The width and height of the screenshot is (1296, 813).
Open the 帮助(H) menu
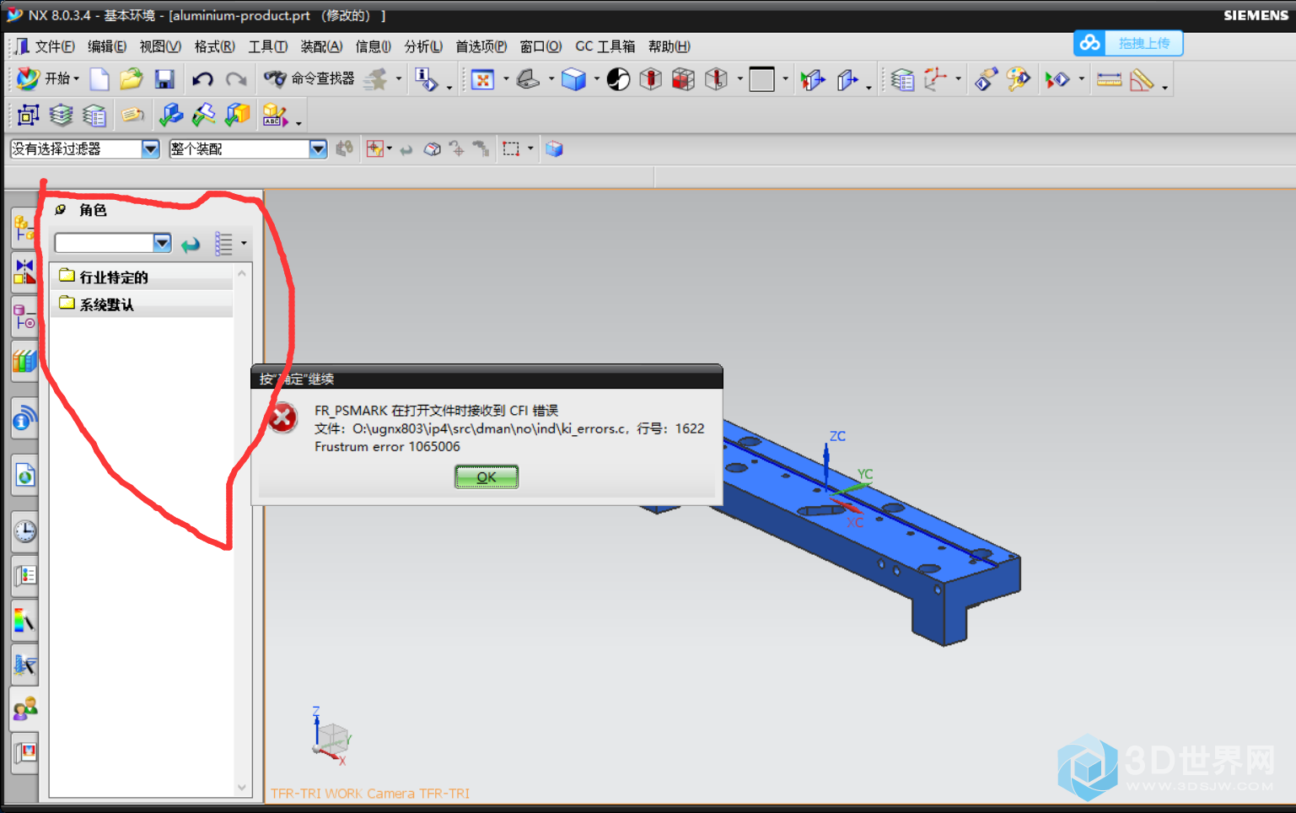pos(669,46)
